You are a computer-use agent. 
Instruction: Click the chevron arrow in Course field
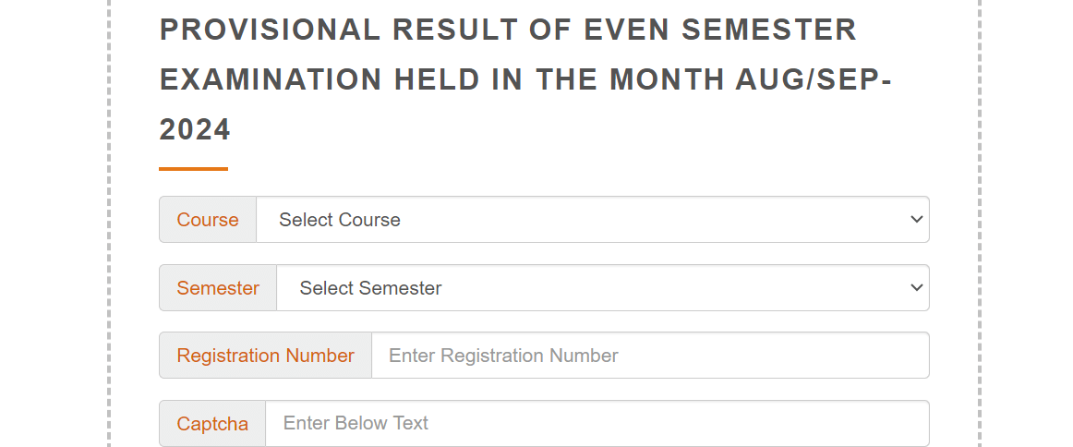pos(916,220)
